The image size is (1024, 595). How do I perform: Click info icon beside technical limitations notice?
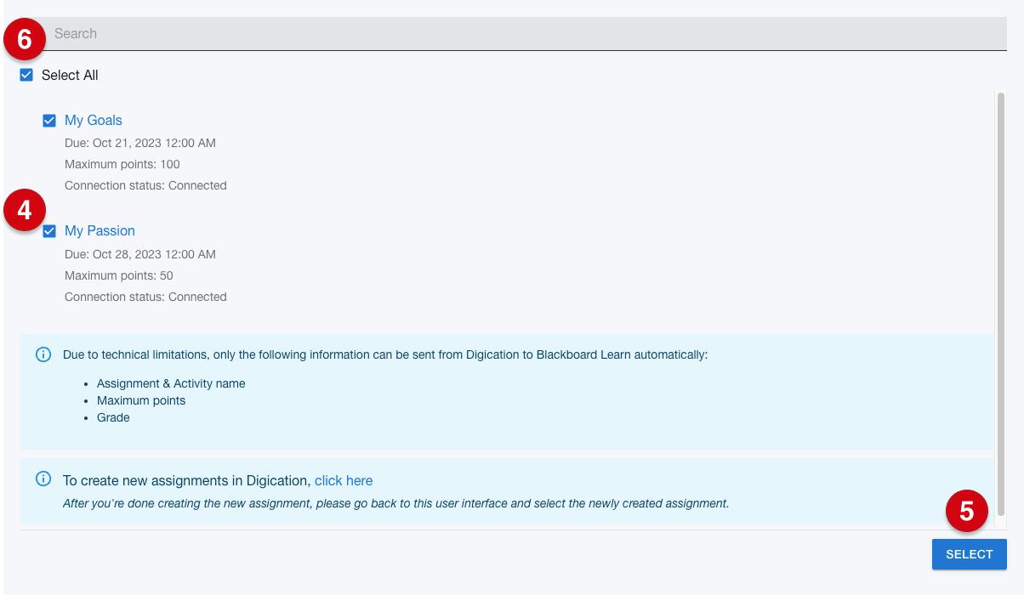[43, 354]
